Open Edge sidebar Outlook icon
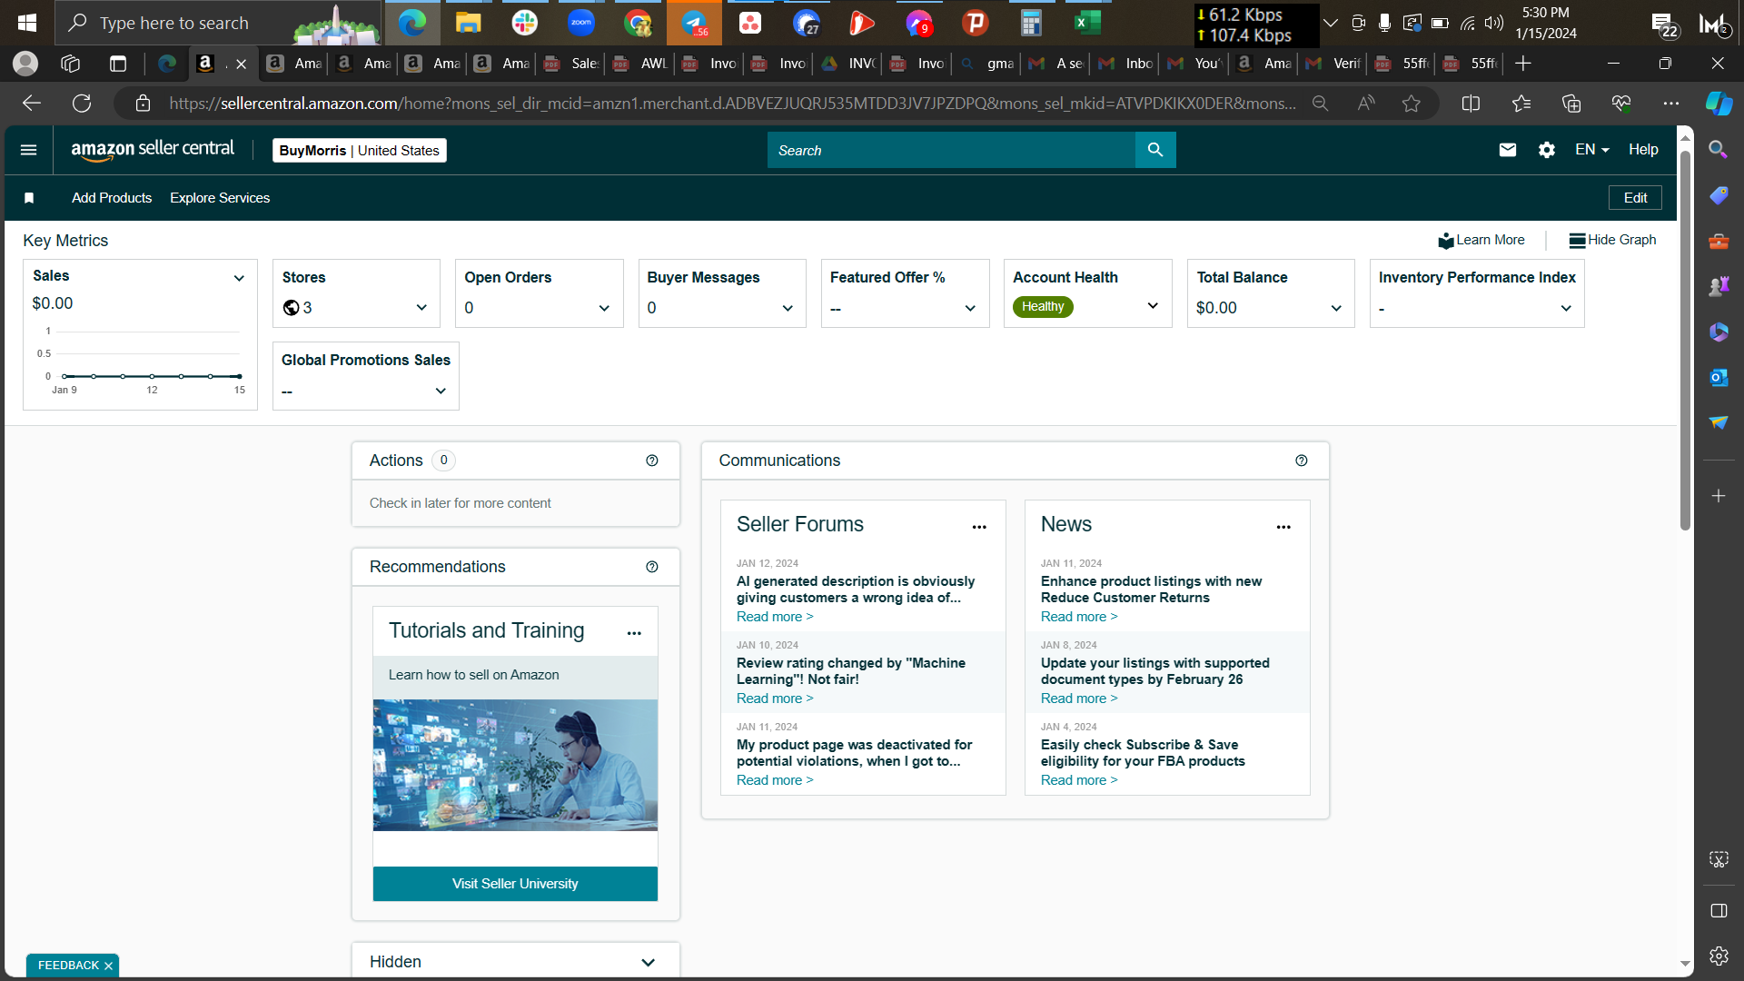This screenshot has width=1744, height=981. (1719, 377)
